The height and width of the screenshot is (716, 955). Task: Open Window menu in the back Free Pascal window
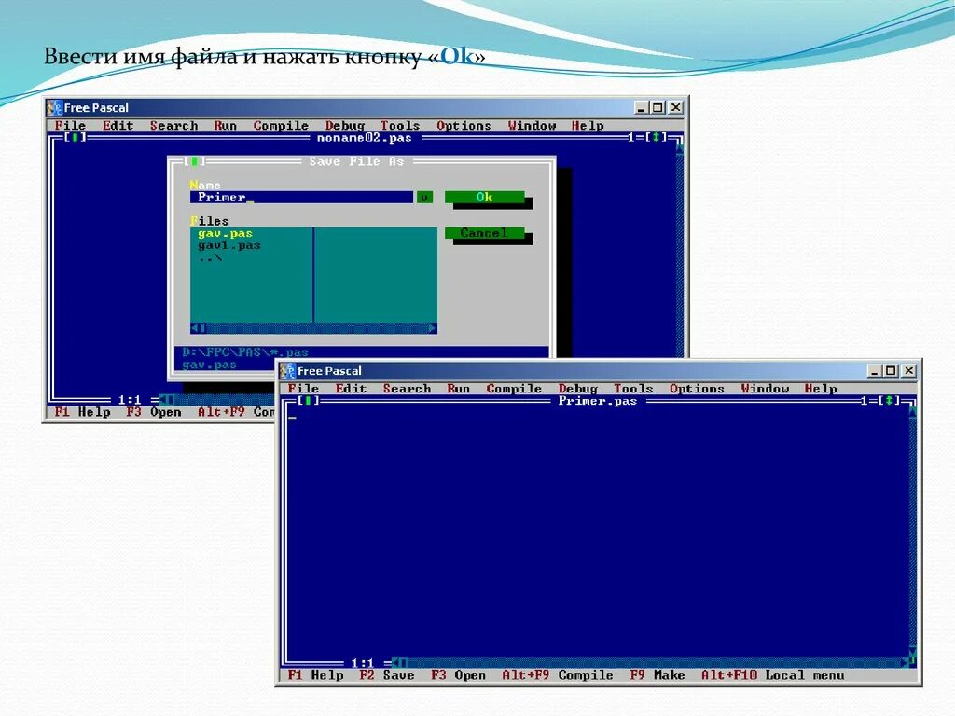(x=532, y=126)
